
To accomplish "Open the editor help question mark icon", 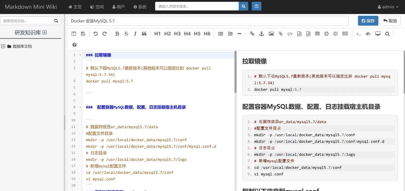I will point(74,45).
